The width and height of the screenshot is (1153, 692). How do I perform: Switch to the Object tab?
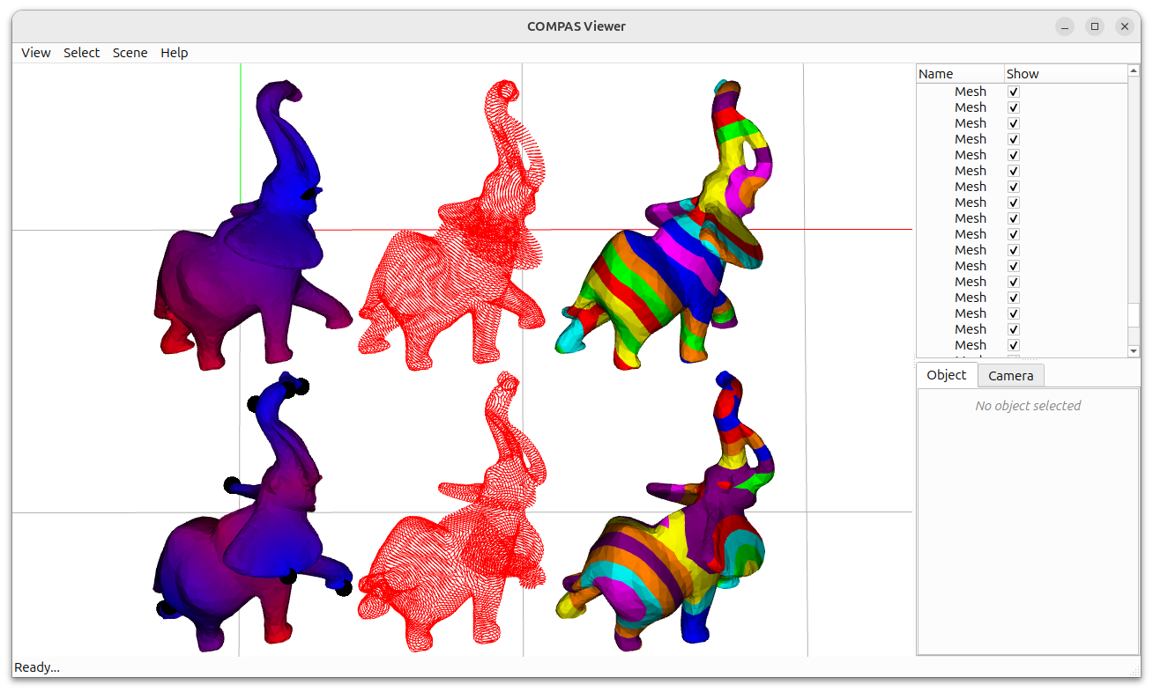(x=946, y=375)
